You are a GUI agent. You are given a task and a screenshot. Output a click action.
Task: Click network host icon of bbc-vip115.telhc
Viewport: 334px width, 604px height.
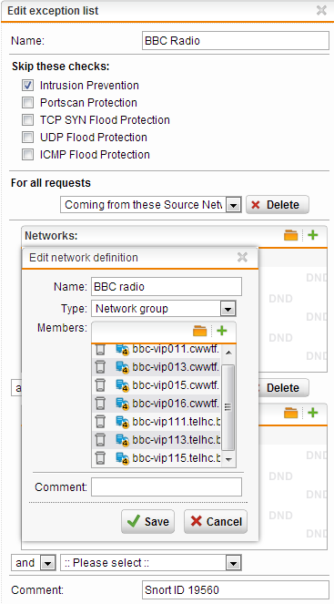click(x=122, y=458)
